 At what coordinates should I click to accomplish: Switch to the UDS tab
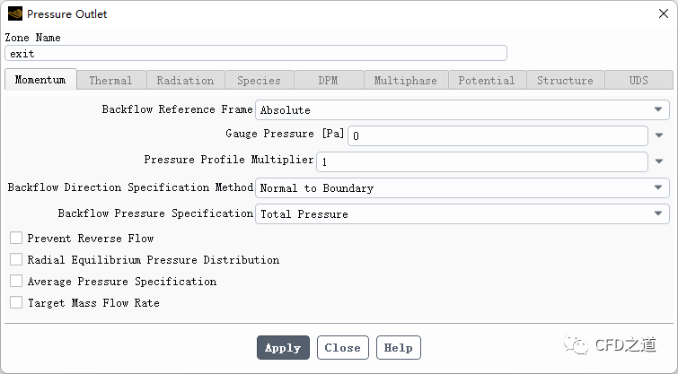point(638,81)
